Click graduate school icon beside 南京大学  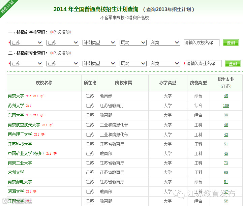(42, 96)
